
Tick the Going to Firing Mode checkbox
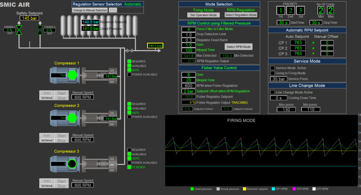(x=272, y=73)
